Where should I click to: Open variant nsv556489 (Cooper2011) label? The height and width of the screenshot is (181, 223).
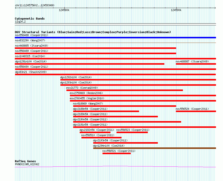coord(32,51)
